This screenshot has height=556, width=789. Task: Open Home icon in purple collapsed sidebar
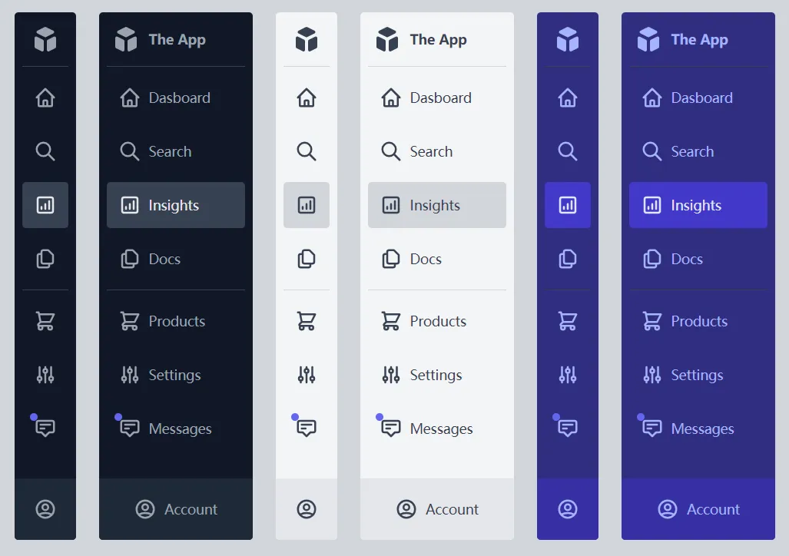[568, 98]
